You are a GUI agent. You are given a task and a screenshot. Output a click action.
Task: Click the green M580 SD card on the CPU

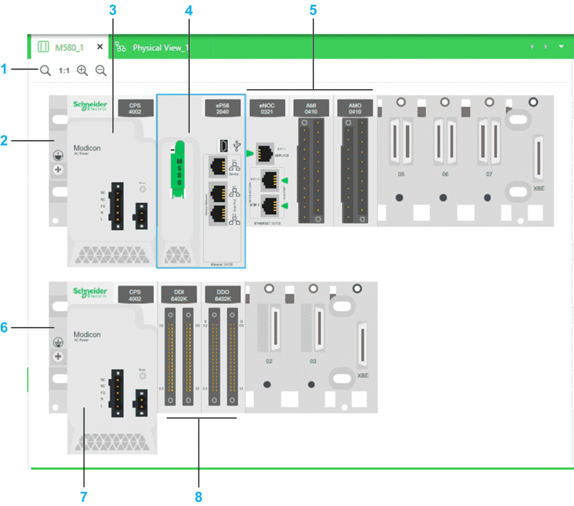(178, 169)
